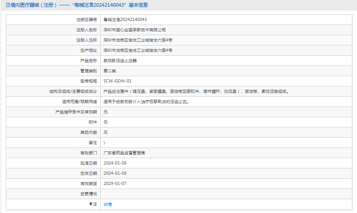The height and width of the screenshot is (213, 357).
Task: Click approval department 广东省药品监督管理局
Action: click(x=124, y=153)
